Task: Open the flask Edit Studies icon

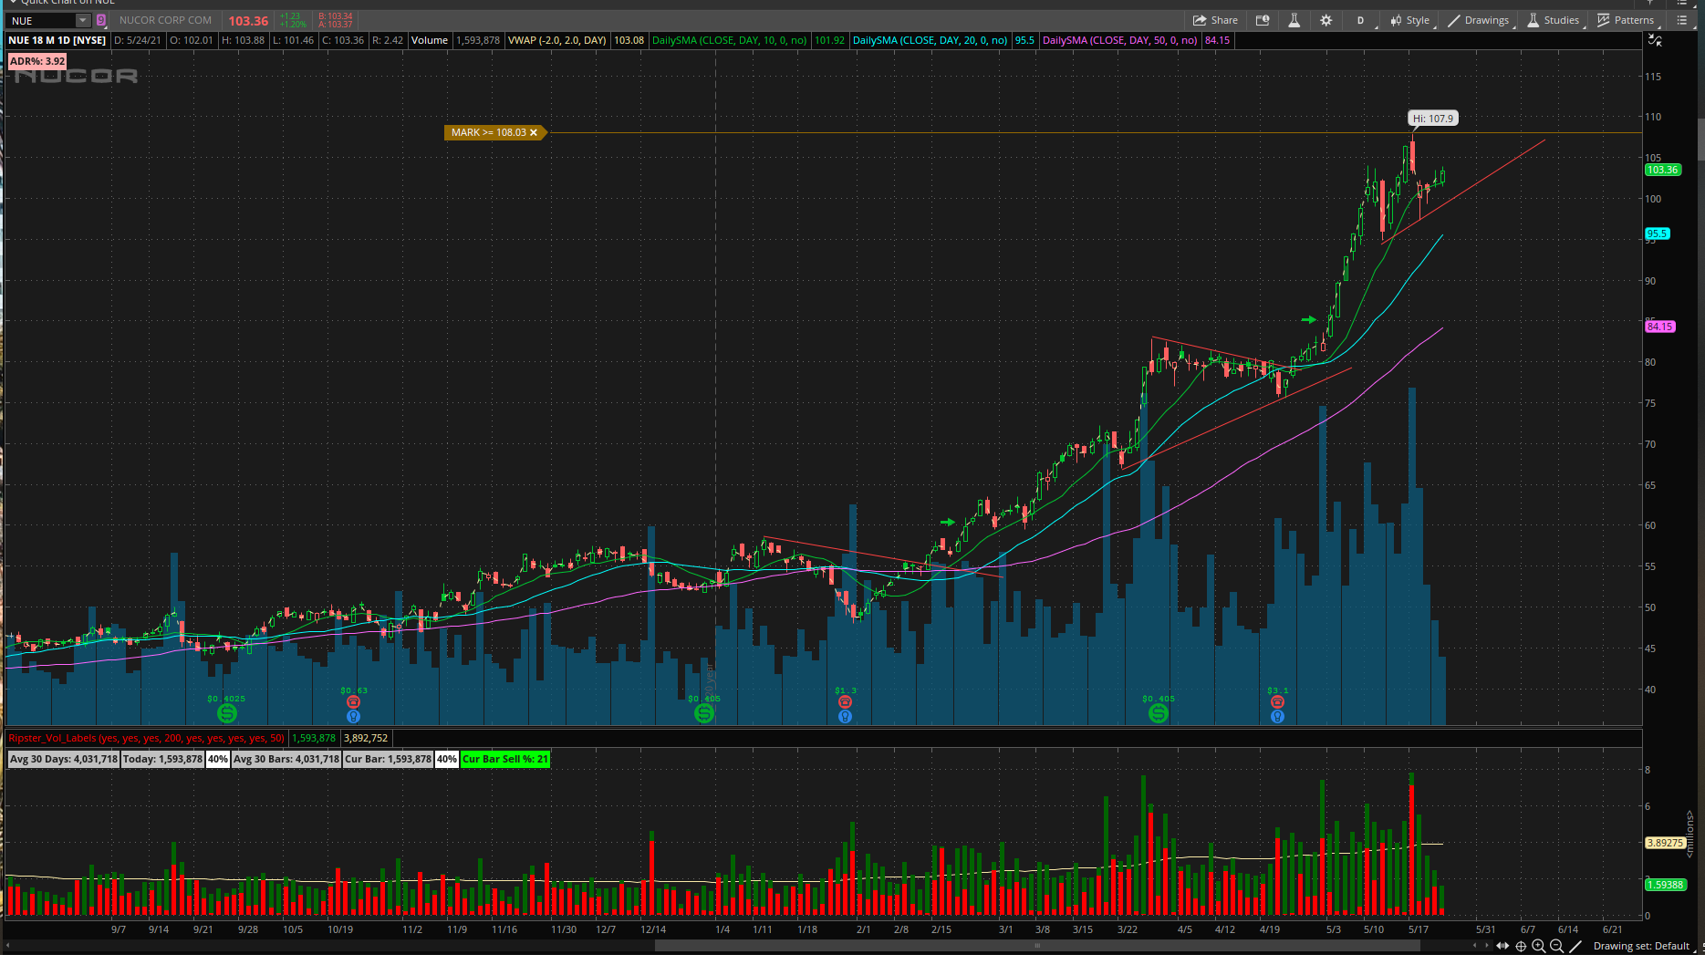Action: (1294, 20)
